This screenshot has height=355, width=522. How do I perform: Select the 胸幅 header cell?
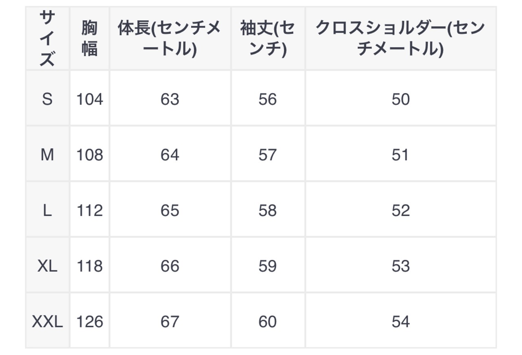coord(89,38)
